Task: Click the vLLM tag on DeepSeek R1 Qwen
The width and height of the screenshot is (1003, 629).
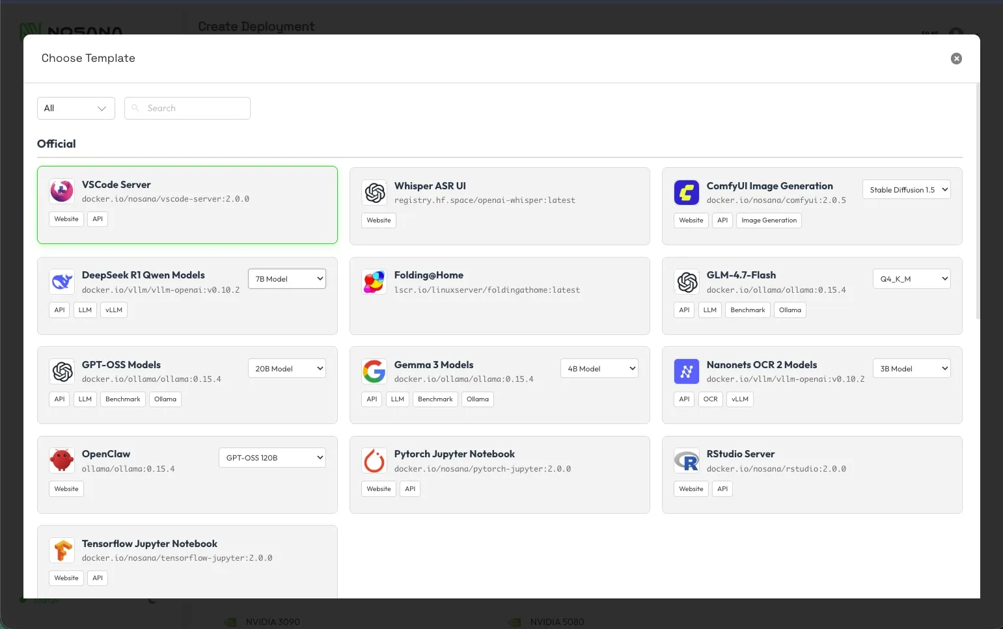Action: tap(114, 310)
